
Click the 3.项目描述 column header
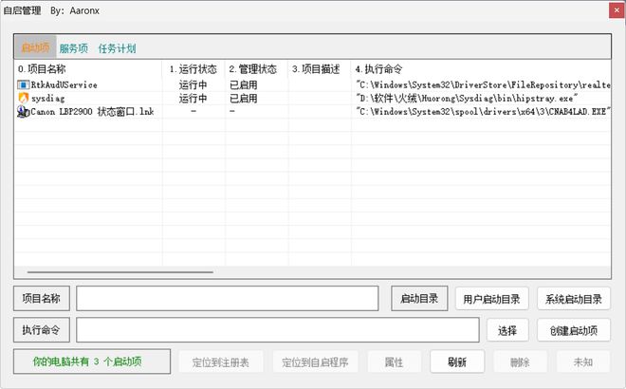316,69
